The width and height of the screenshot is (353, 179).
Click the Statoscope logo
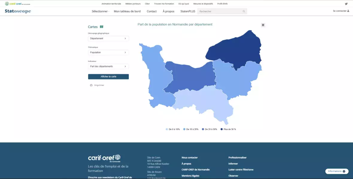18,11
